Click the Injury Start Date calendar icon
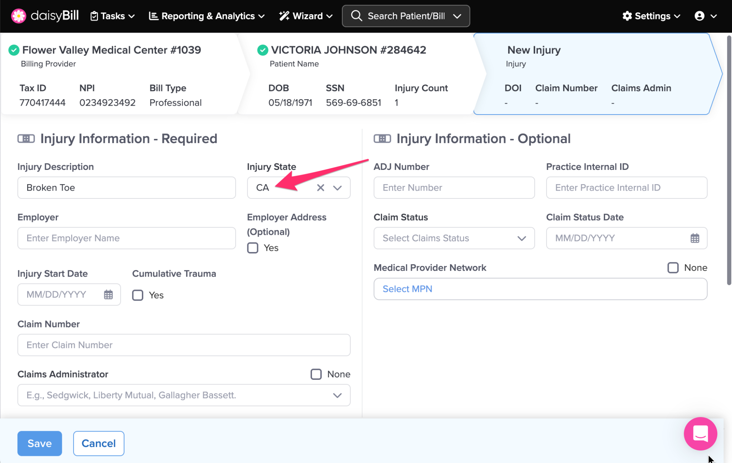This screenshot has width=732, height=463. [108, 295]
